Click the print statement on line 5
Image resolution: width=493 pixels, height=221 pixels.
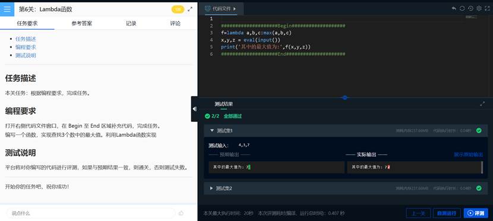pyautogui.click(x=266, y=47)
